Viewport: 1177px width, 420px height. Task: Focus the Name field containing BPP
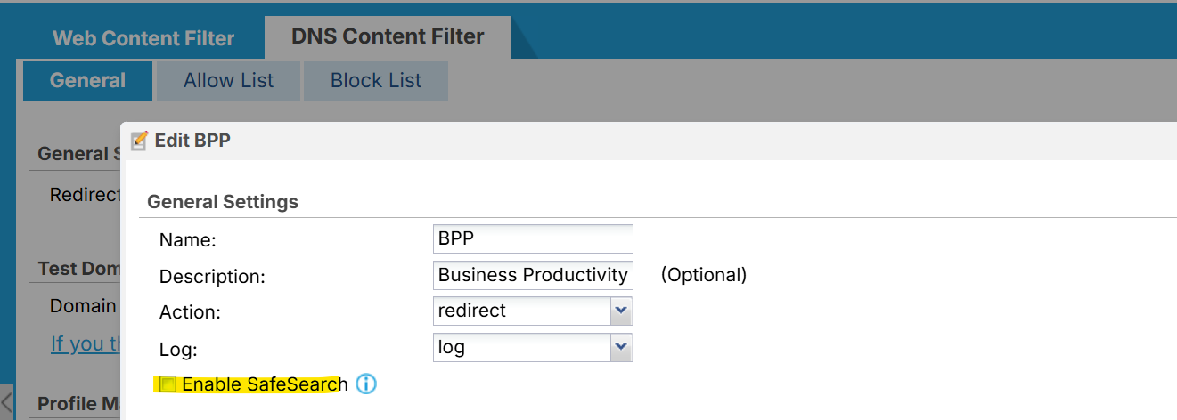click(532, 239)
